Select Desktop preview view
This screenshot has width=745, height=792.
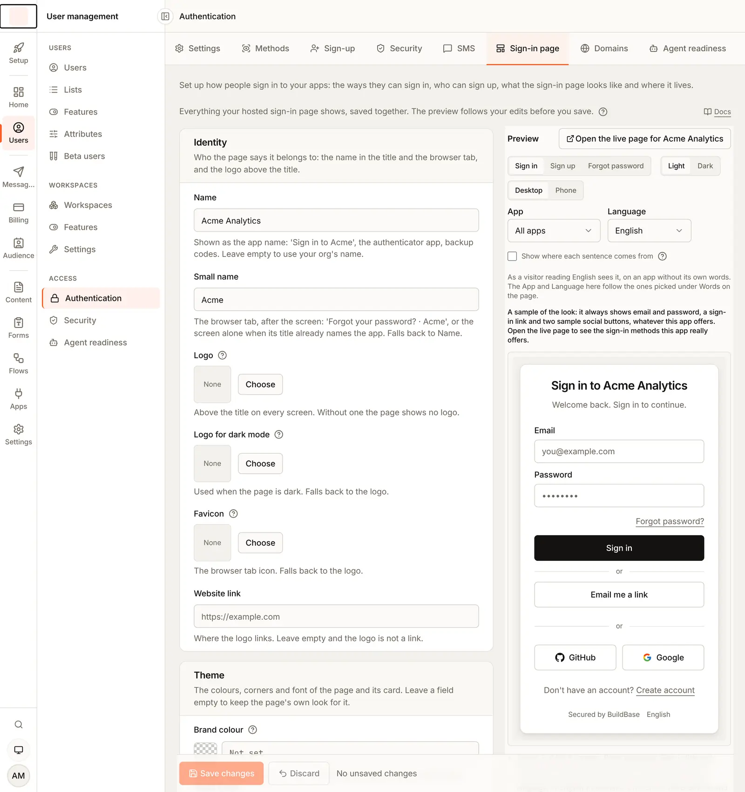(x=528, y=191)
